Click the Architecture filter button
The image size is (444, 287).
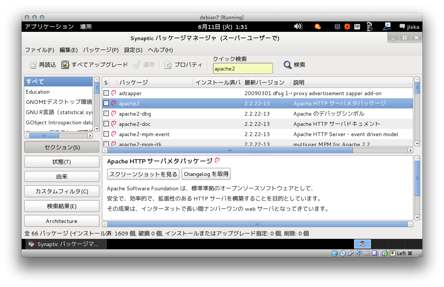click(62, 221)
